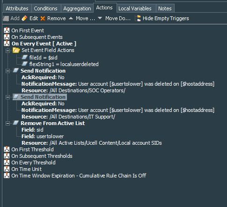Select On Every Event [ Active ] trigger
Viewport: 227px width, 207px height.
click(x=44, y=44)
